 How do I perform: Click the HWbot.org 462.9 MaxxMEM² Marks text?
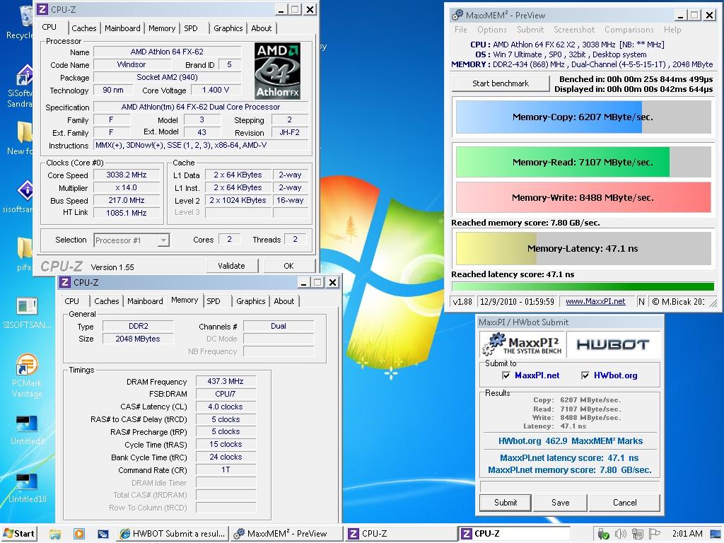tap(571, 441)
